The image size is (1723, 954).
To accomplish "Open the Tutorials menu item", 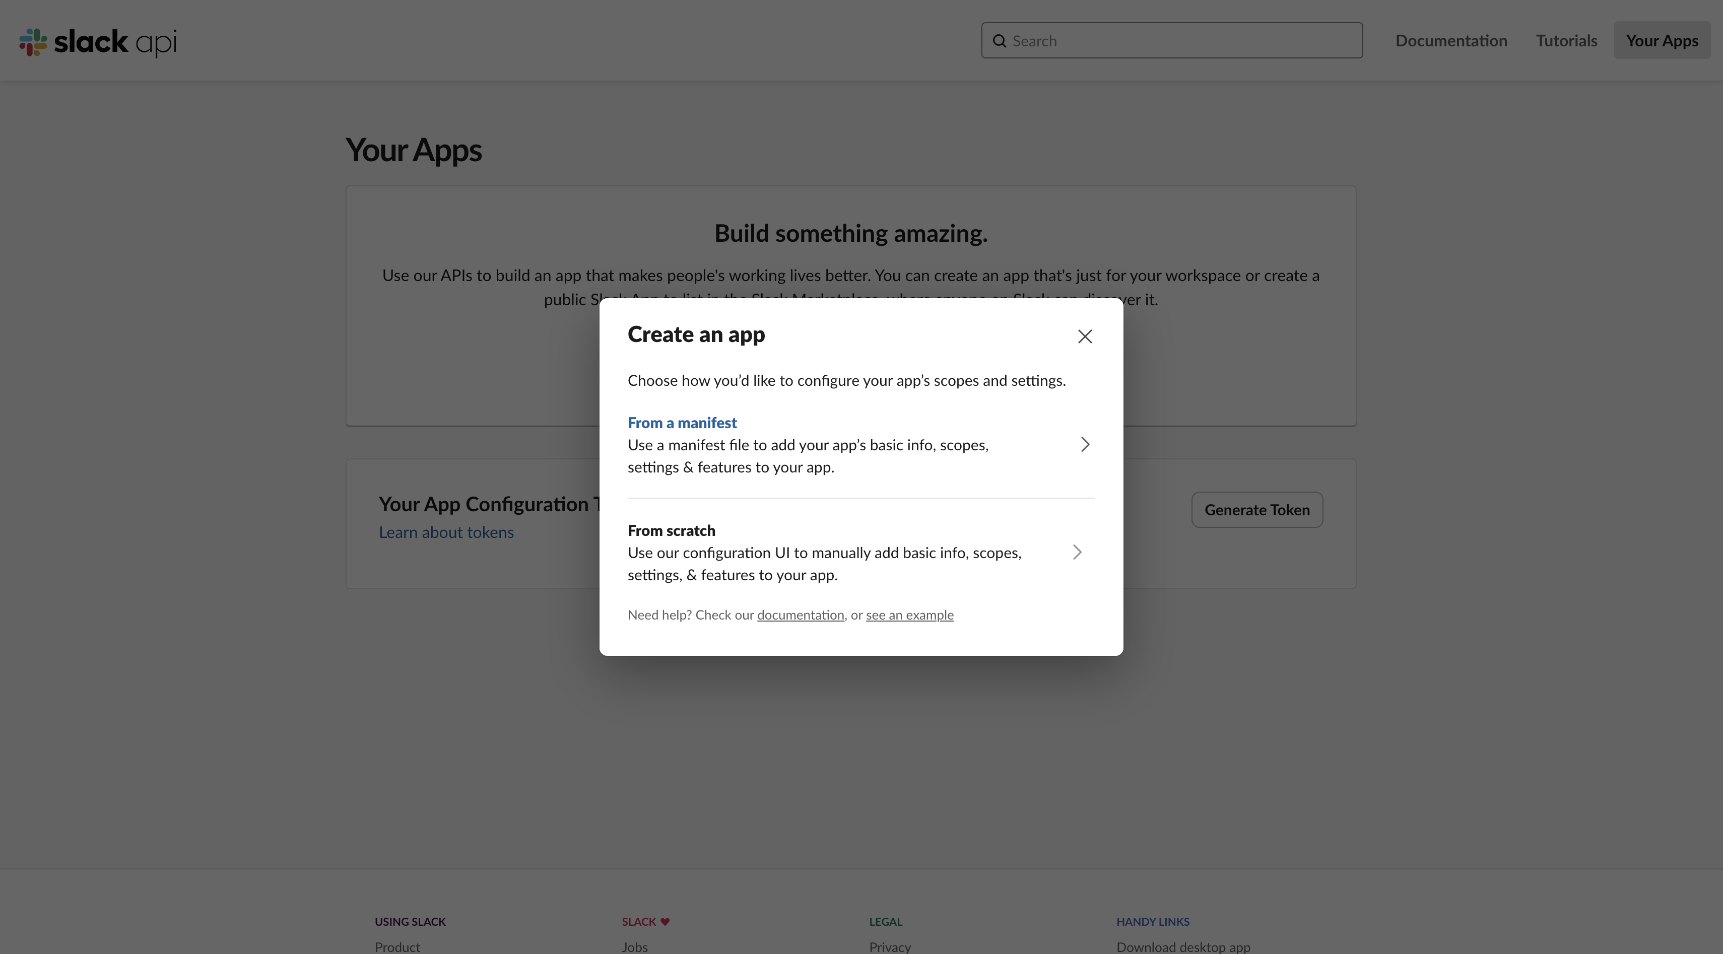I will pyautogui.click(x=1566, y=40).
